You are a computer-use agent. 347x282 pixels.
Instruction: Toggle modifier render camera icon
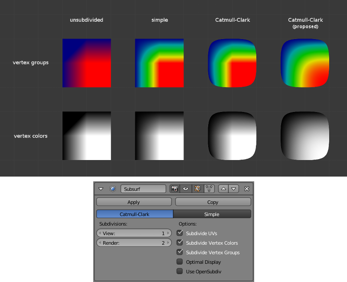(175, 189)
